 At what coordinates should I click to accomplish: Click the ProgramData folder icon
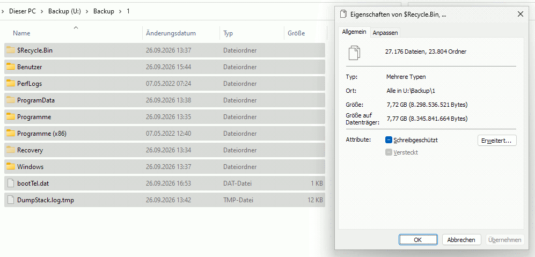pyautogui.click(x=11, y=100)
